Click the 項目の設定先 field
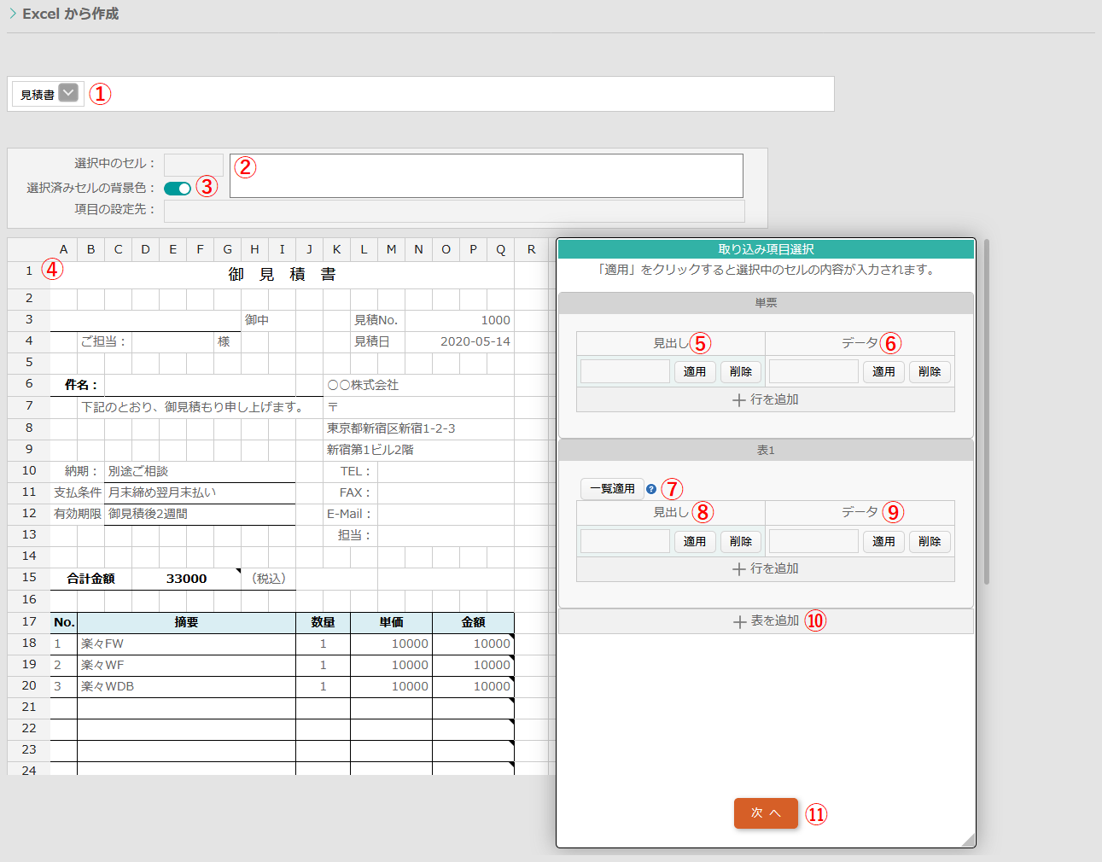Viewport: 1102px width, 862px height. click(454, 211)
